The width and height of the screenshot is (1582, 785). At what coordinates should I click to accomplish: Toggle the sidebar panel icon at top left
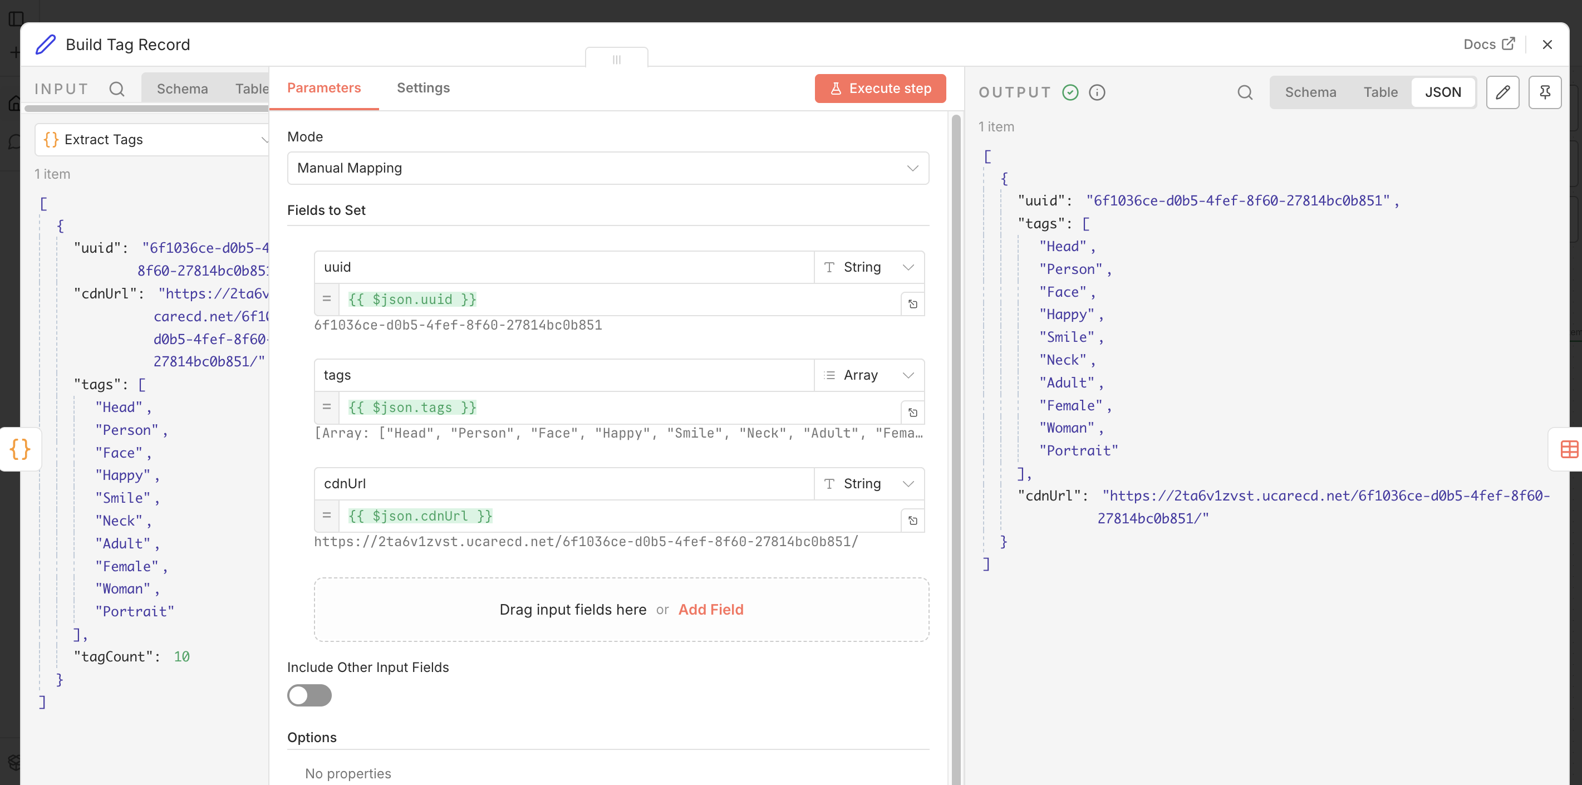(16, 19)
